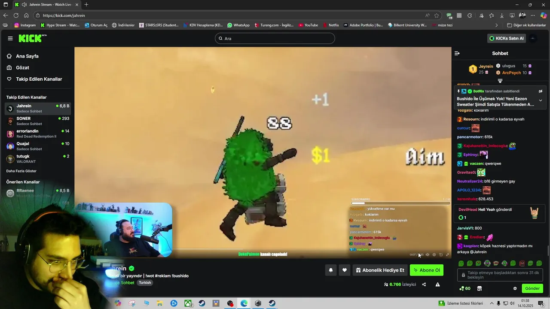Open the Quajal channel
This screenshot has height=309, width=550.
(38, 146)
